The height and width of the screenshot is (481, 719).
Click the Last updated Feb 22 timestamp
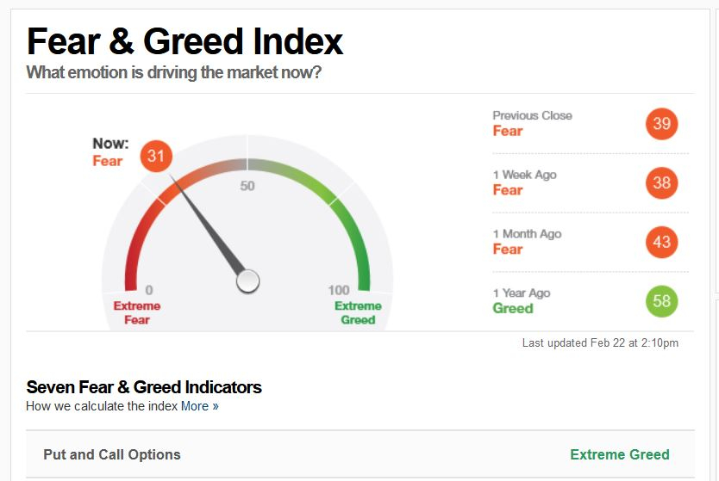pyautogui.click(x=600, y=342)
